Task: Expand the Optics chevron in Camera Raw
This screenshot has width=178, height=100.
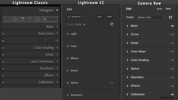Action: coord(127,69)
